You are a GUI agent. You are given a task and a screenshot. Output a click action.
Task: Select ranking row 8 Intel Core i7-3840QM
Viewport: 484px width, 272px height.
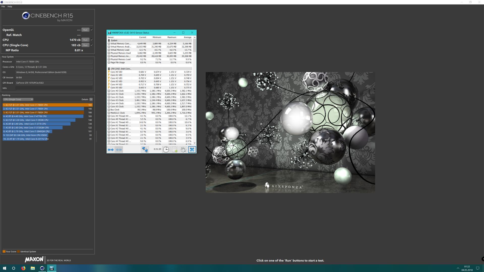point(48,131)
